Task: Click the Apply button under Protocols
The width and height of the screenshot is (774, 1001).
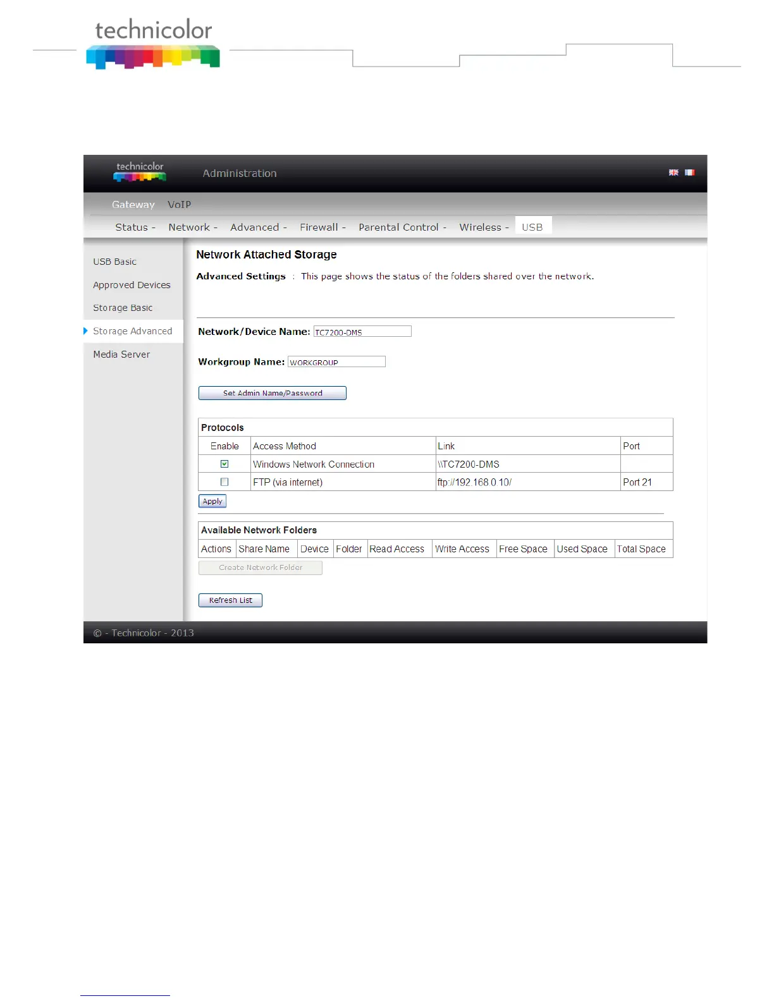Action: click(x=212, y=501)
